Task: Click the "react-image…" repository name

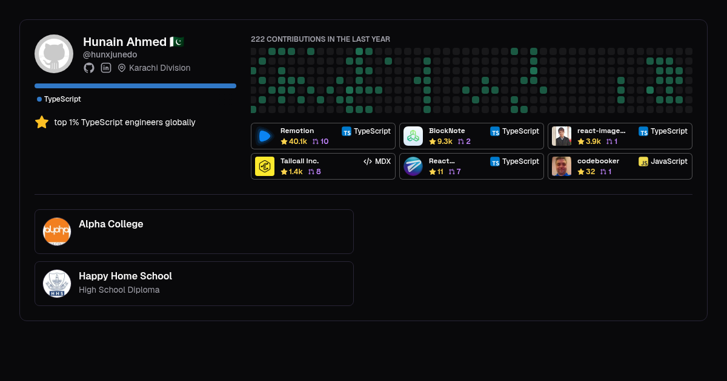Action: click(x=602, y=131)
